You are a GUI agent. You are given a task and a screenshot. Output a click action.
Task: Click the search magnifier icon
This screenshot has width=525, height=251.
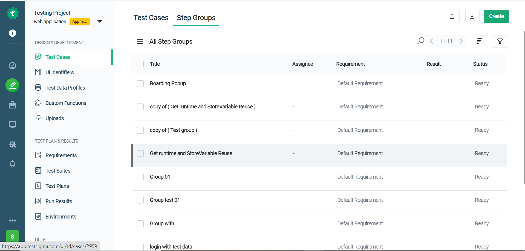421,41
